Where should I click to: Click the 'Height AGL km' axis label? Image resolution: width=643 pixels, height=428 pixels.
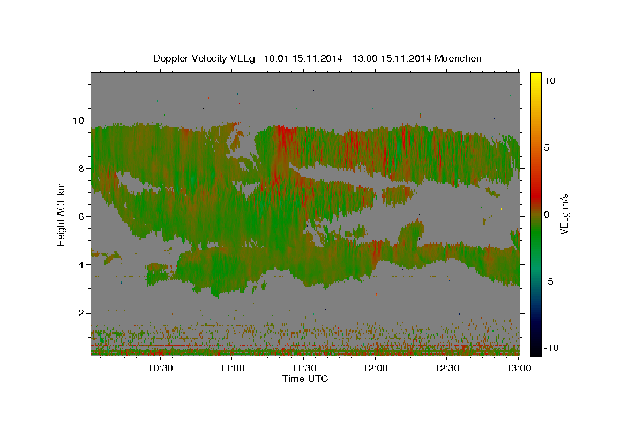[62, 214]
